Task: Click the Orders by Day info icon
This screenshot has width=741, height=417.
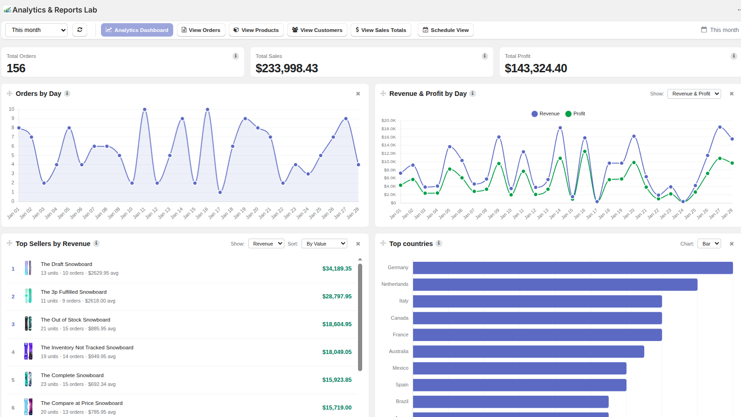Action: point(67,94)
